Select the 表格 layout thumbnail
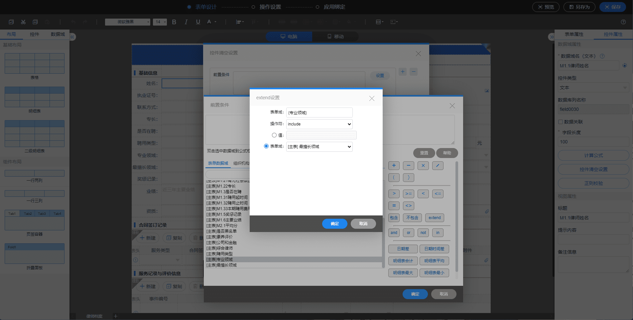This screenshot has height=320, width=633. coord(35,63)
